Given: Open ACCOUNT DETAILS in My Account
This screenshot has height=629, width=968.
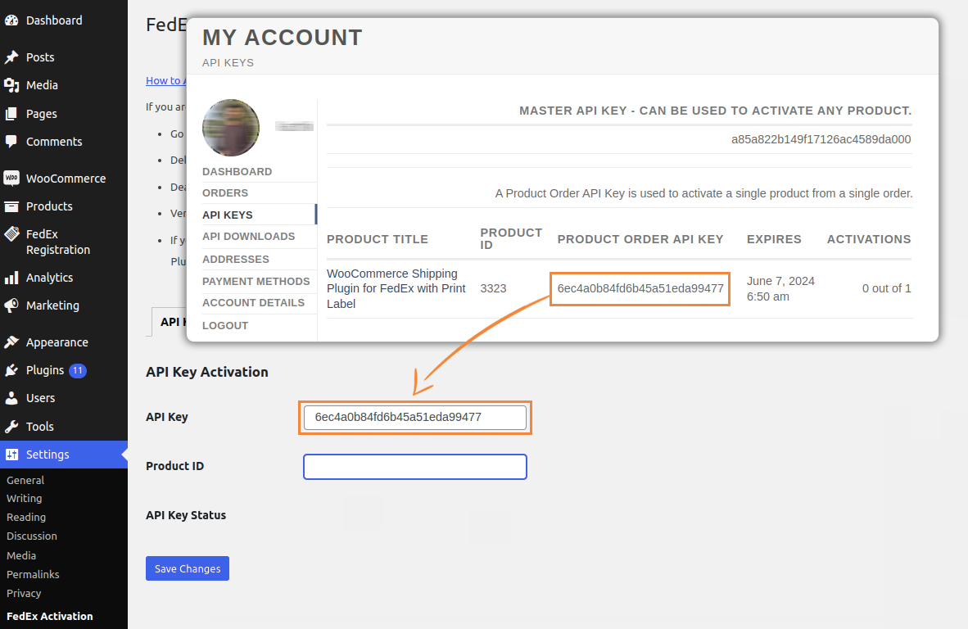Looking at the screenshot, I should [254, 302].
